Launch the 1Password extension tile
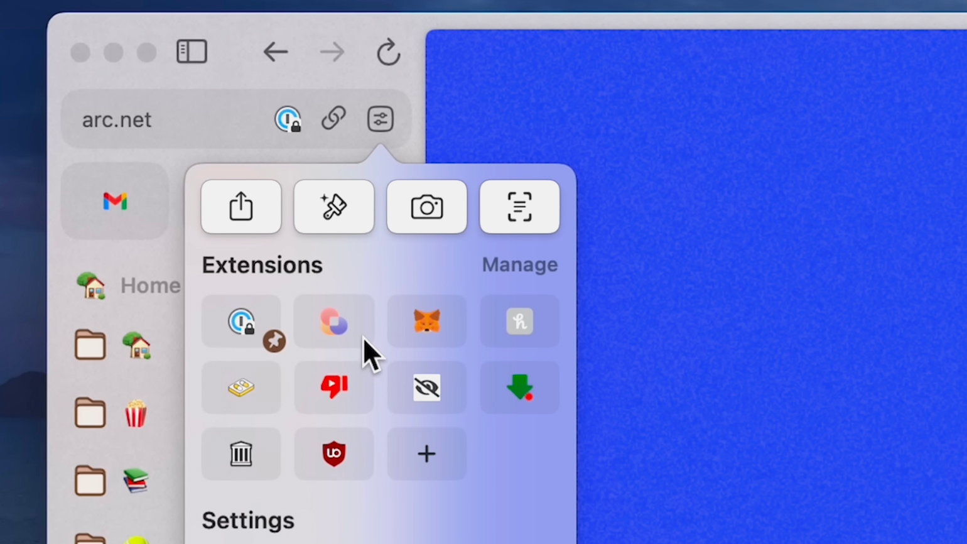Screen dimensions: 967x544 [240, 321]
